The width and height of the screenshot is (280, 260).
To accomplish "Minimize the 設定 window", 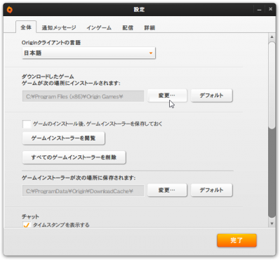I will 259,10.
